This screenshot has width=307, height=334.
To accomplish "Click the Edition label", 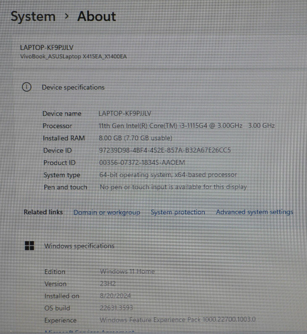I will click(55, 272).
